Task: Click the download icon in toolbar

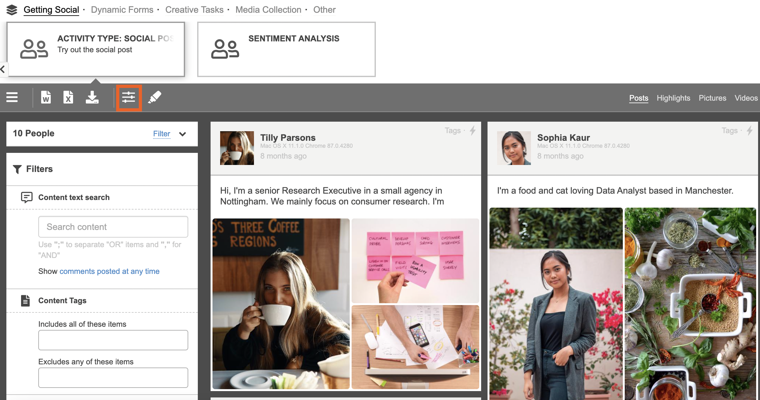Action: [x=92, y=97]
